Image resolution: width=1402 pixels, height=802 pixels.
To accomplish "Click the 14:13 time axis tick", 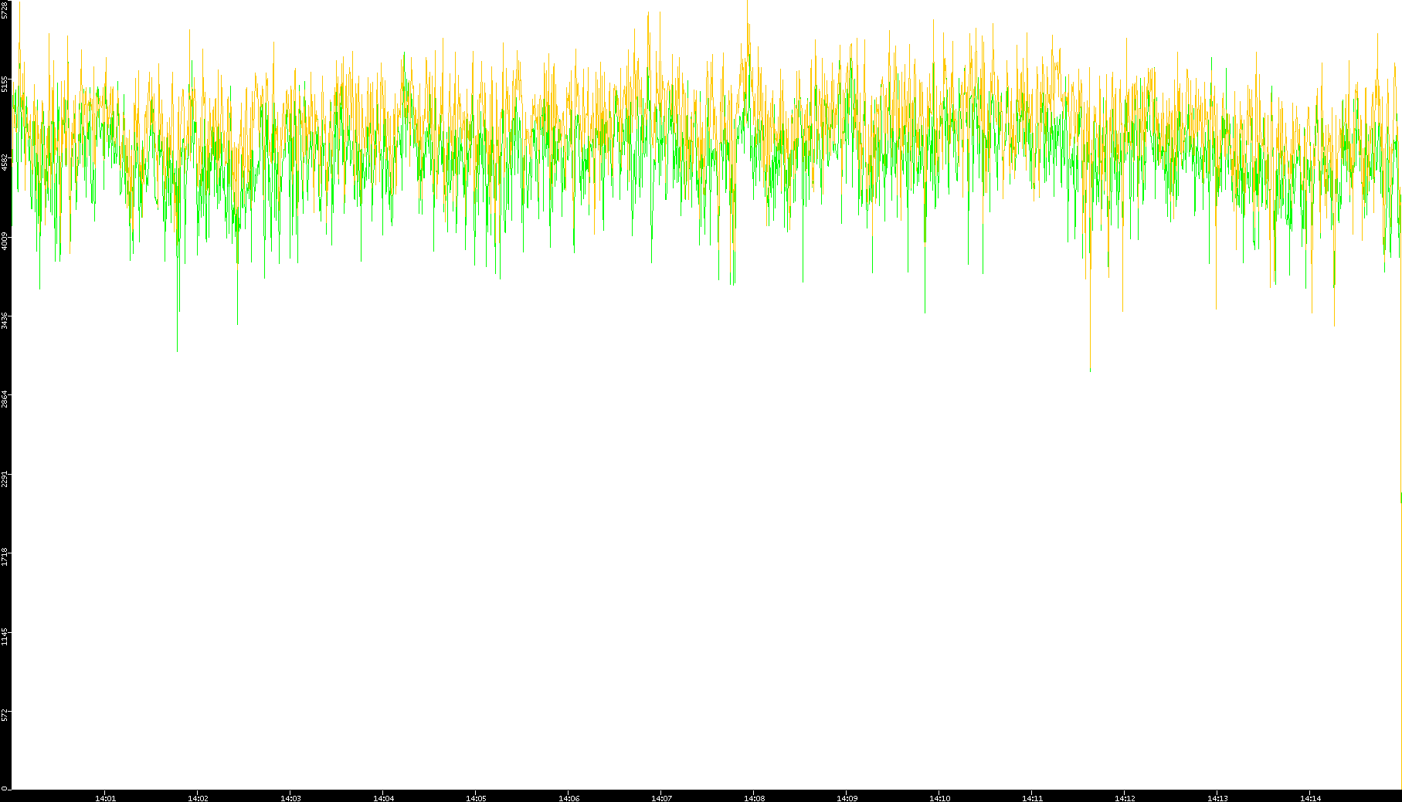I will click(x=1217, y=798).
